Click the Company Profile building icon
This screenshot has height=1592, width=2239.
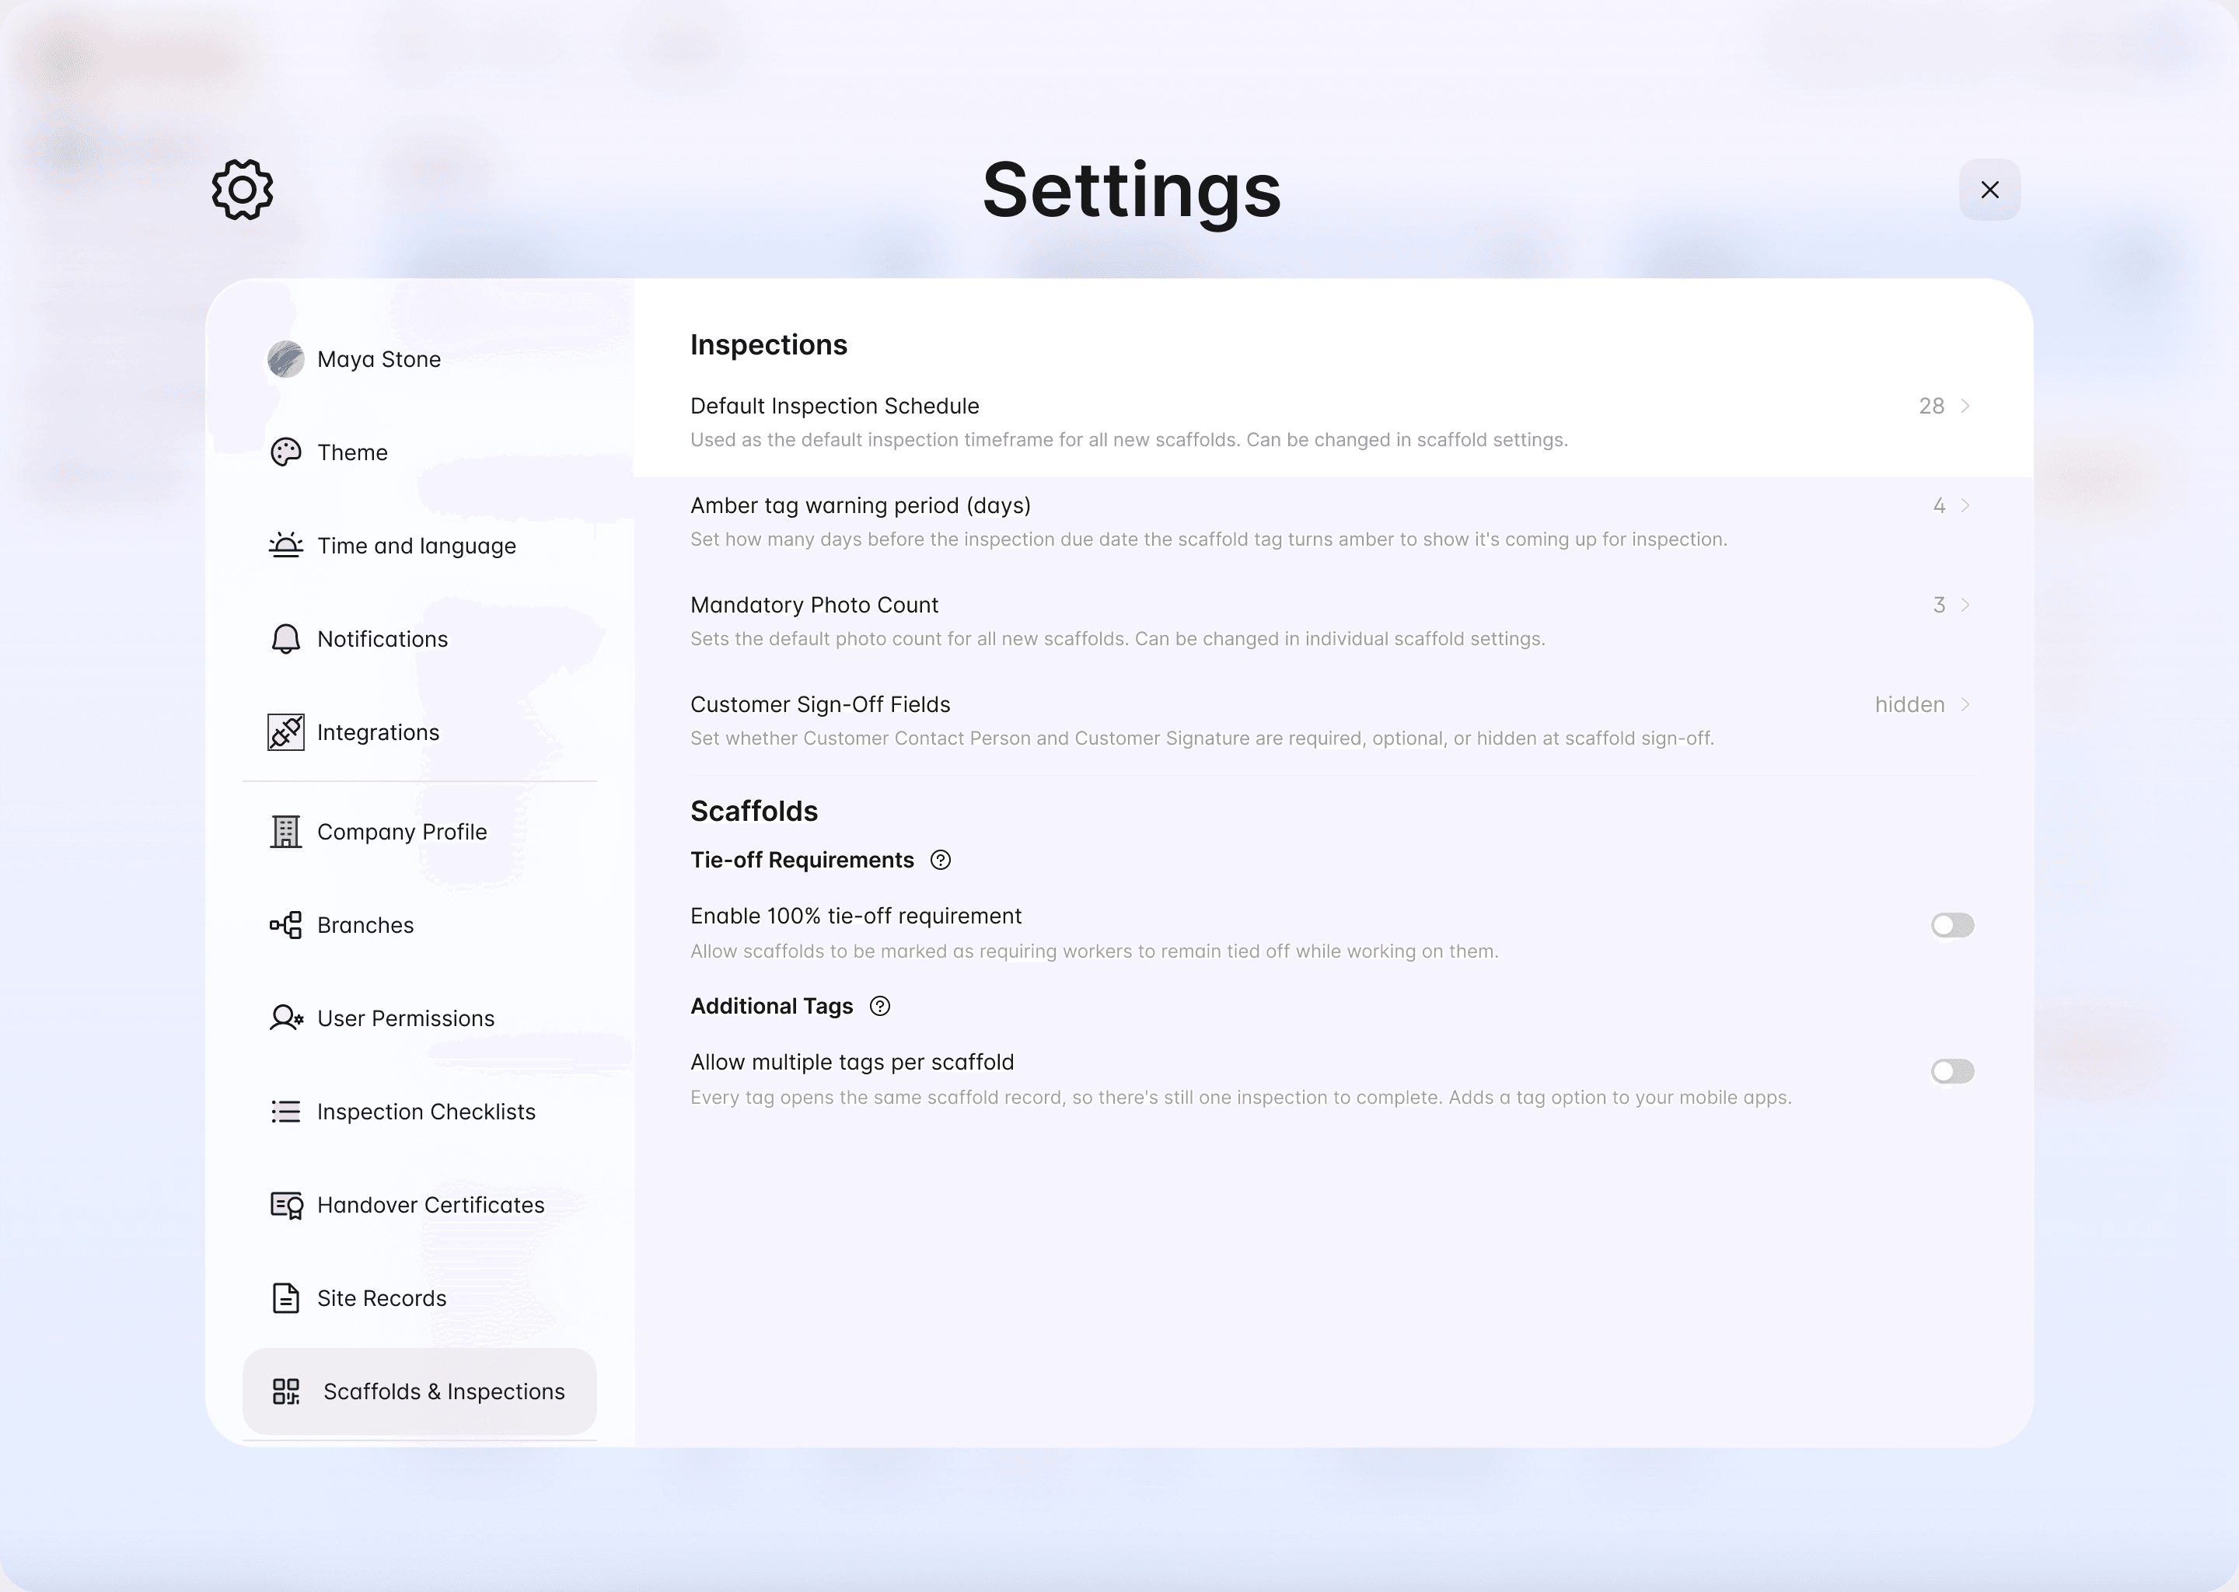285,831
